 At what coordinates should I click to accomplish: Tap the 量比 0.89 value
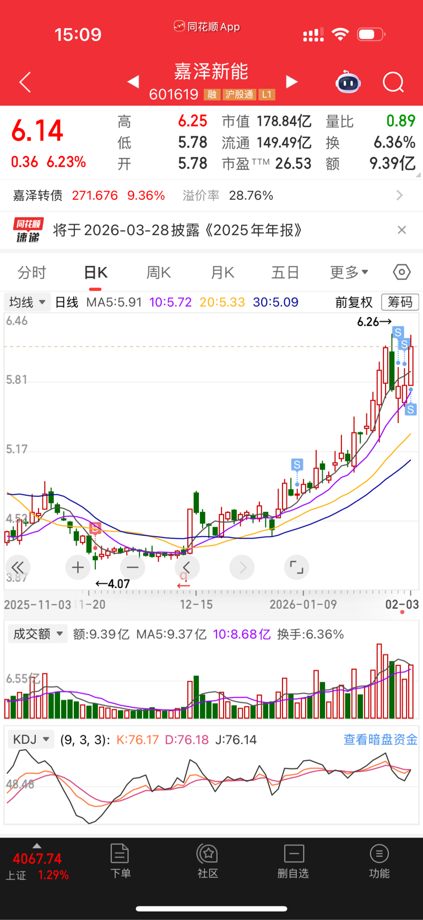[x=400, y=121]
